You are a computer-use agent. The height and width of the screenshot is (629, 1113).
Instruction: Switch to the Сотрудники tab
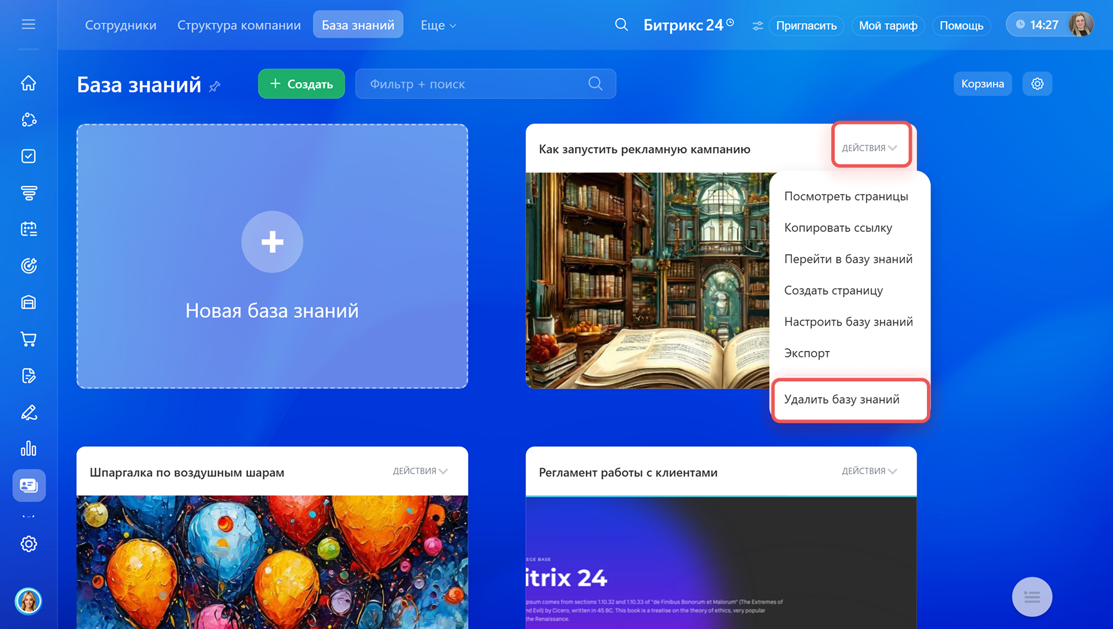121,25
